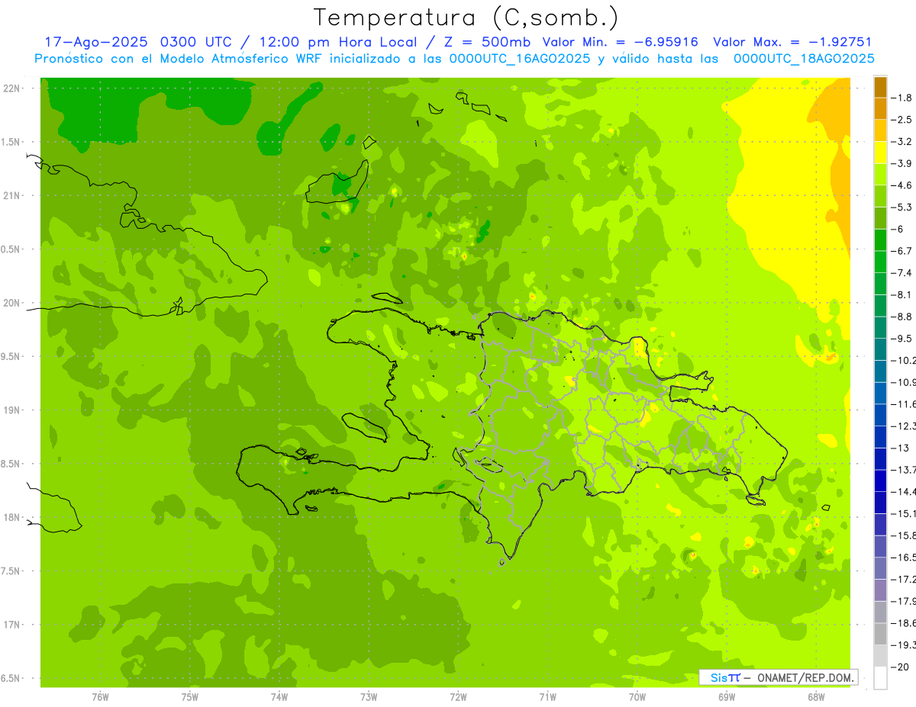Click the '75W' longitude label

tap(190, 697)
